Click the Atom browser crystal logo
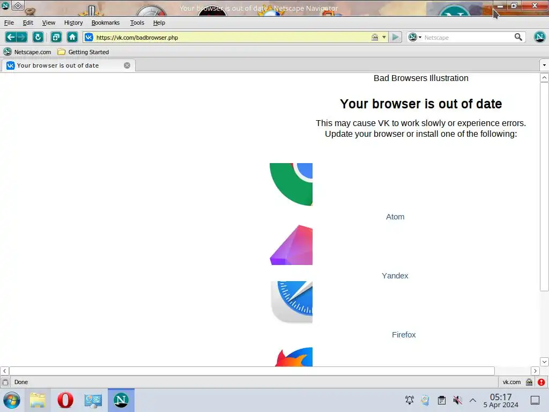Image resolution: width=549 pixels, height=412 pixels. pyautogui.click(x=291, y=245)
